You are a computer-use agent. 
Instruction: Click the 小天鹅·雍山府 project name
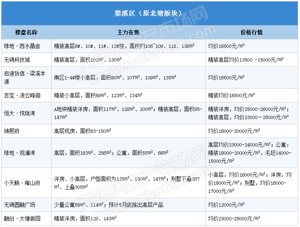22,183
